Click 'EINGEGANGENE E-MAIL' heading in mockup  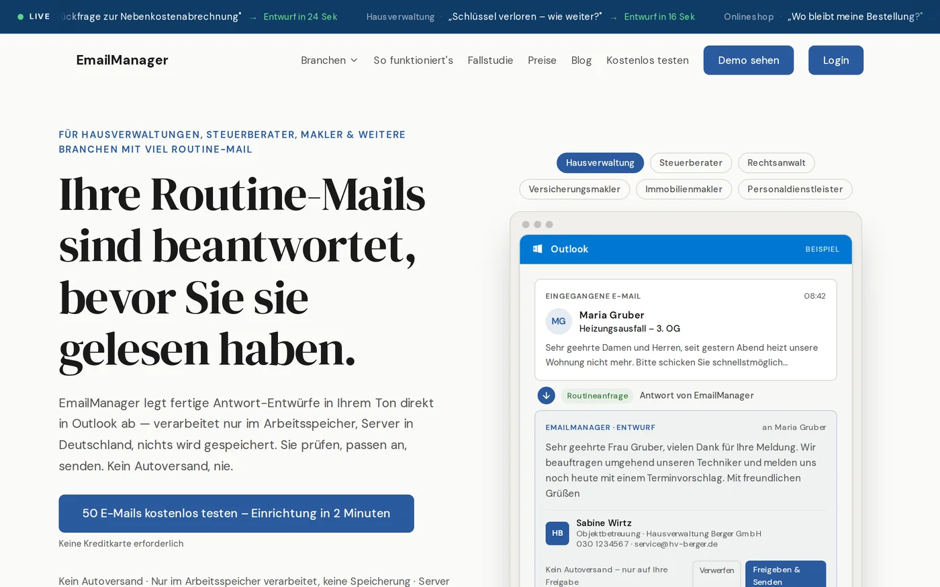[593, 296]
